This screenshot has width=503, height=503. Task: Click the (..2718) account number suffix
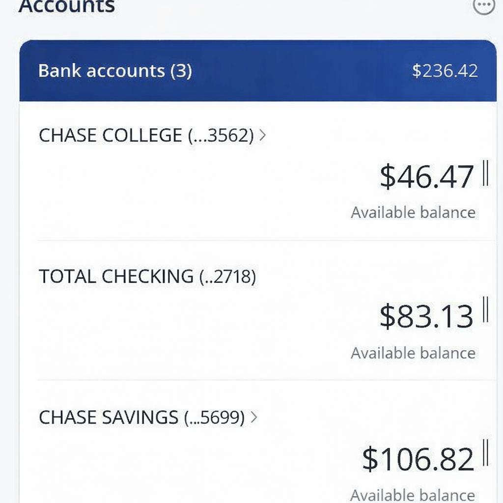click(x=227, y=277)
